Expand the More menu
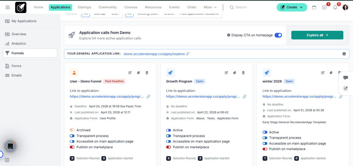This screenshot has width=353, height=166. pyautogui.click(x=210, y=7)
